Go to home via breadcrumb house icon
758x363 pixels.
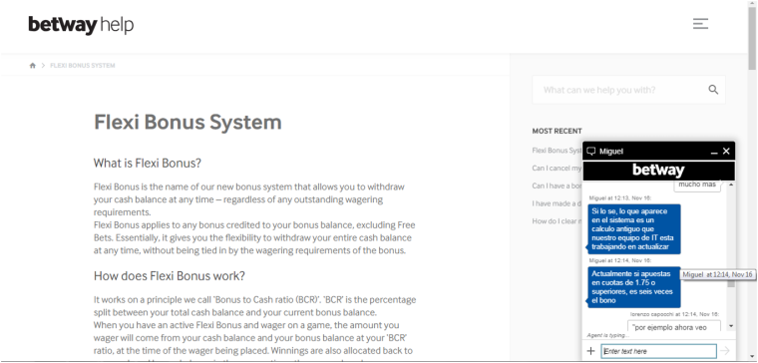coord(32,66)
